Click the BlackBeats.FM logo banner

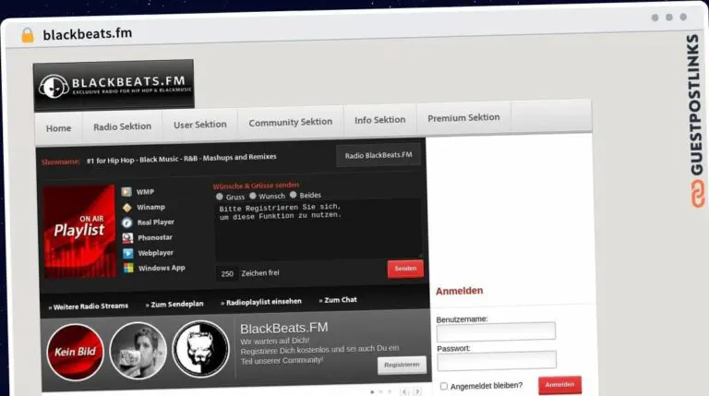point(114,85)
